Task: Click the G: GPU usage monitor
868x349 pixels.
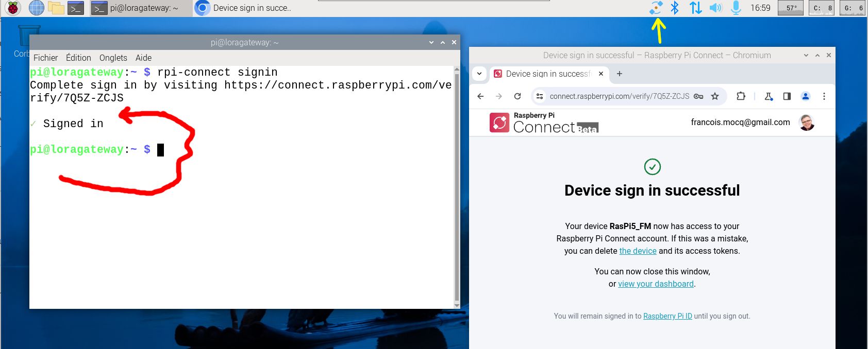Action: pos(852,8)
